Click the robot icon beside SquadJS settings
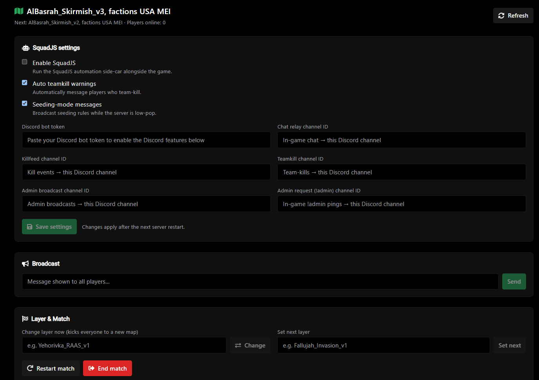The width and height of the screenshot is (539, 380). (26, 48)
